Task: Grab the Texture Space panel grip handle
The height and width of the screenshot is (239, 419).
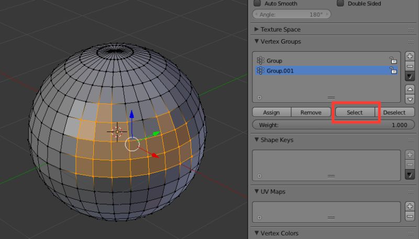Action: tap(411, 30)
